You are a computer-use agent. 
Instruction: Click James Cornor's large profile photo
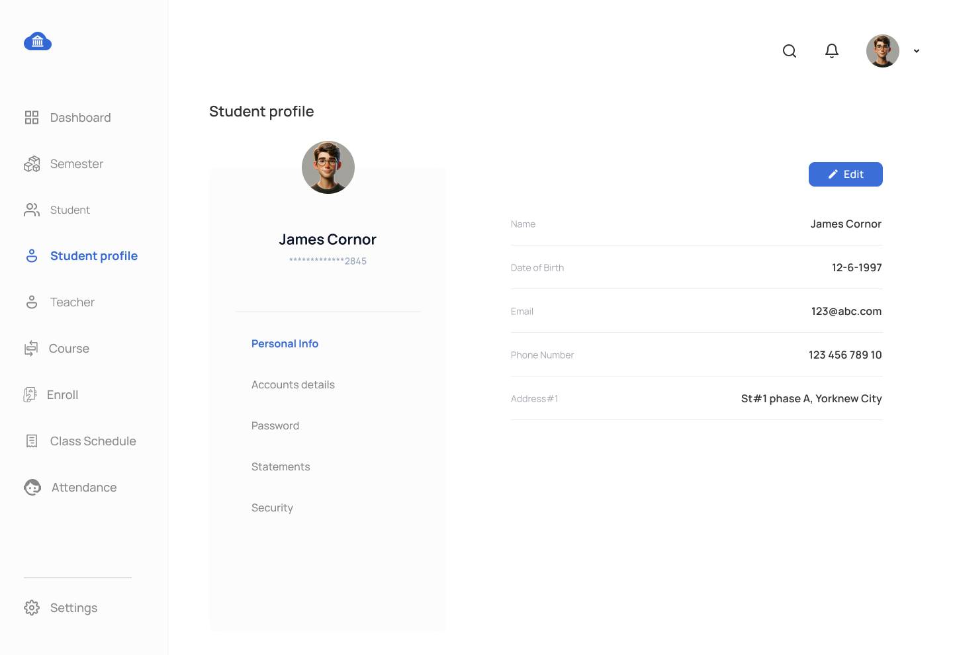point(328,167)
